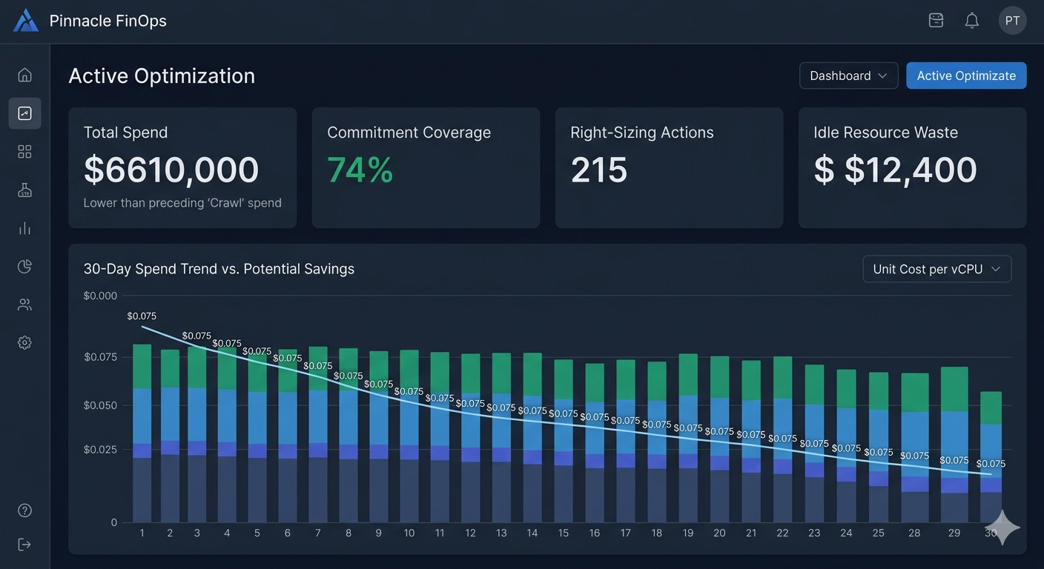Click the dark base segment of day 8 bar
The height and width of the screenshot is (569, 1044).
point(348,490)
